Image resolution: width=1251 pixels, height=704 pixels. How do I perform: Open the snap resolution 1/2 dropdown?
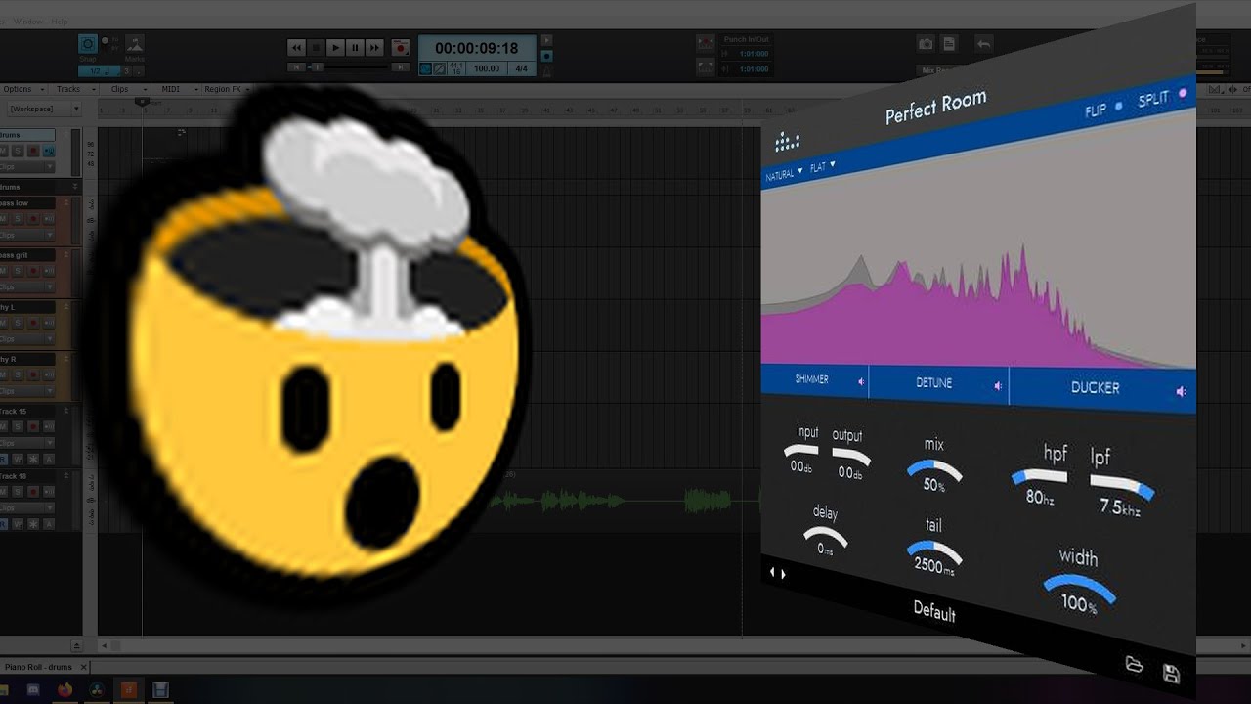[x=98, y=70]
